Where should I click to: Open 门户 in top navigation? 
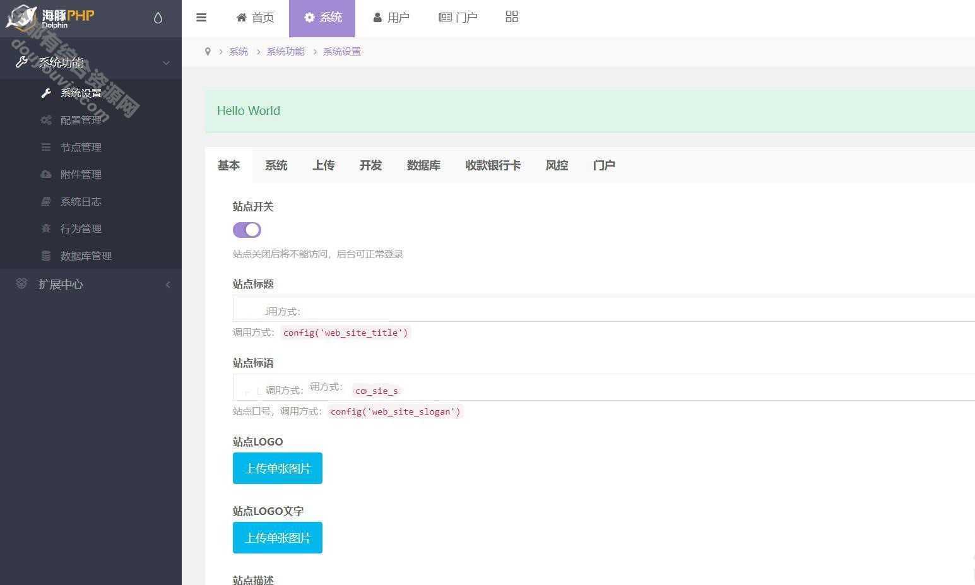coord(458,18)
